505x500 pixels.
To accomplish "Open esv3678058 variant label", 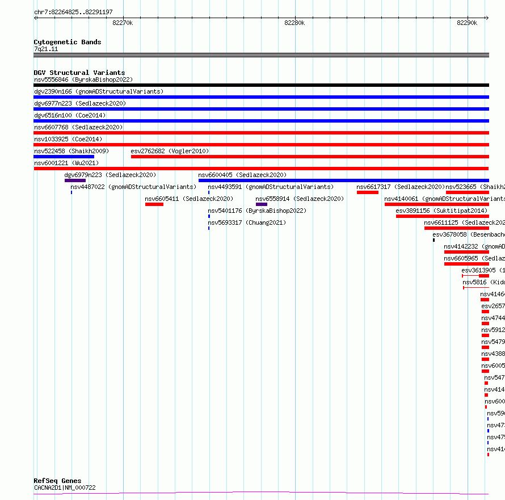I will [x=469, y=234].
